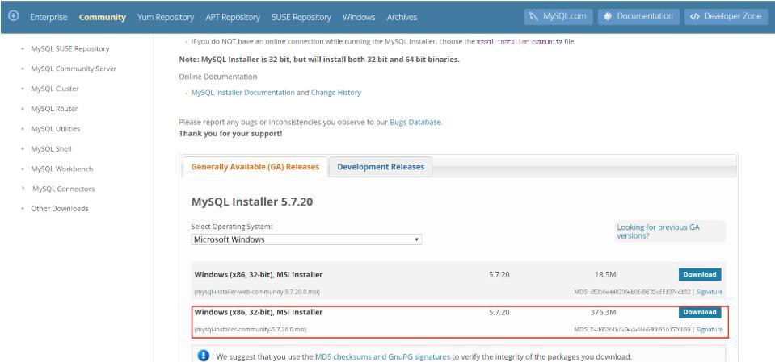Go to Other Downloads sidebar link
Viewport: 775px width, 362px height.
[x=60, y=209]
